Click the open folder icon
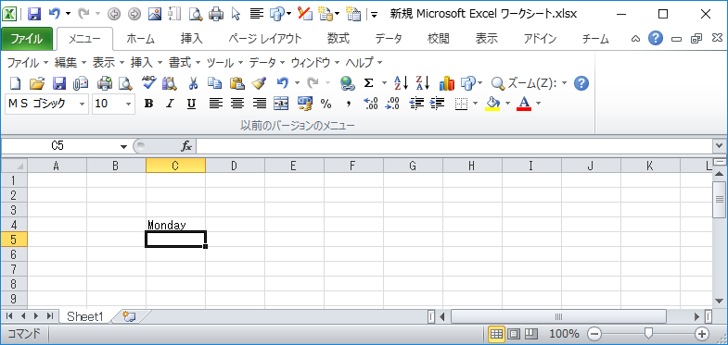The image size is (728, 345). tap(37, 83)
